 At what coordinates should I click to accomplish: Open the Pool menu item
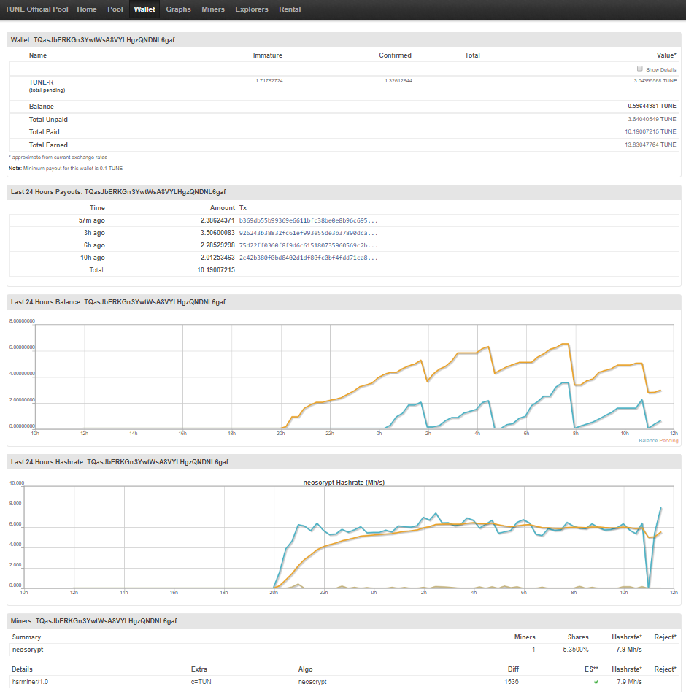tap(115, 9)
